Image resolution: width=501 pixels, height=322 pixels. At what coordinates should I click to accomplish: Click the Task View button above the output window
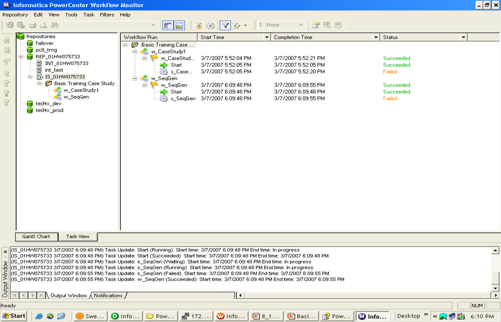tap(77, 236)
